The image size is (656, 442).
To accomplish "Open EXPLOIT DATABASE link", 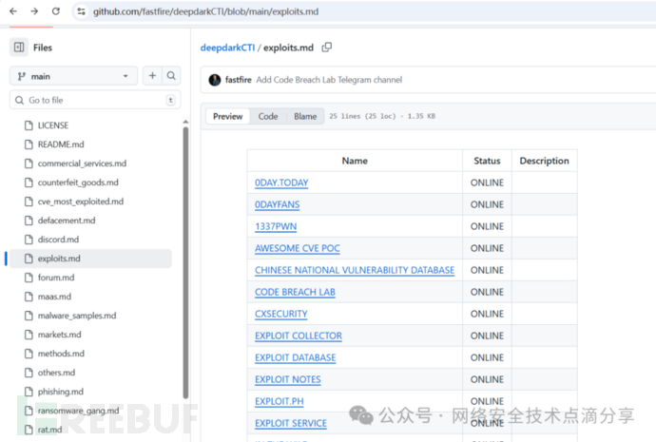I will [x=296, y=357].
